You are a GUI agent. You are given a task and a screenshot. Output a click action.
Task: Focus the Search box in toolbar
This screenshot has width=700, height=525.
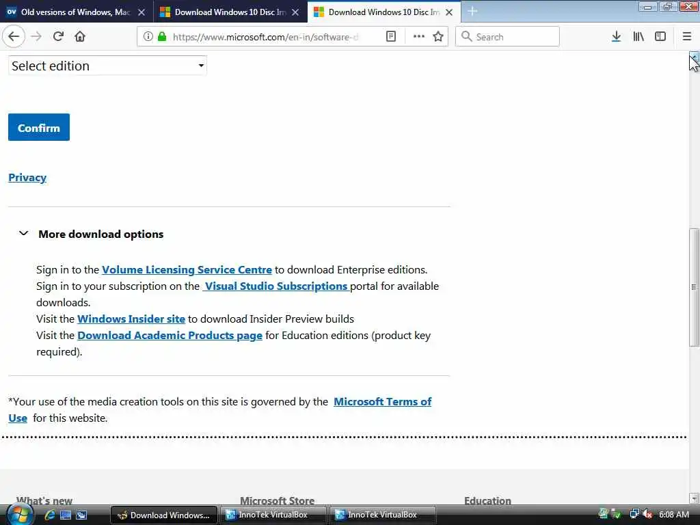click(507, 37)
